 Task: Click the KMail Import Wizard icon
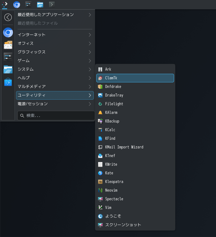tap(100, 147)
